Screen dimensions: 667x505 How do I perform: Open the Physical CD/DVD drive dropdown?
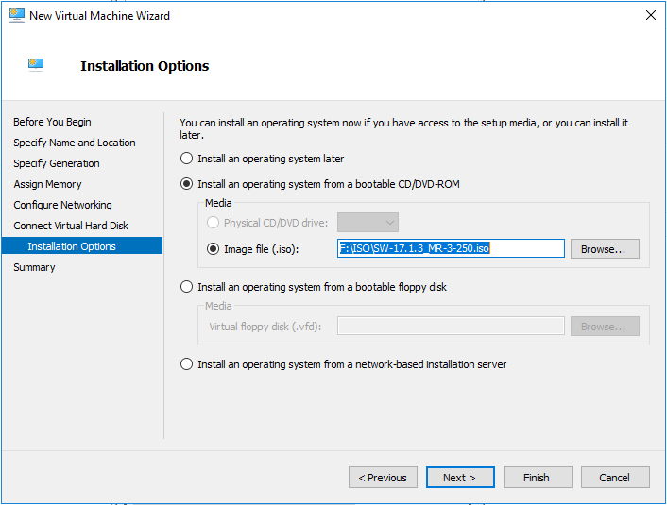368,223
